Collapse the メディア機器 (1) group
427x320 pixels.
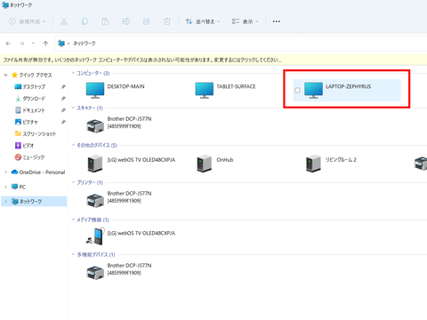point(73,220)
